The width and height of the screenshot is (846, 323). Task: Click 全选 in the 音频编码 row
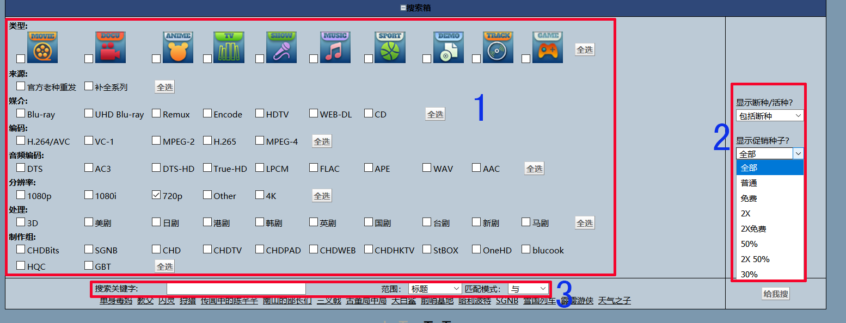click(x=534, y=169)
